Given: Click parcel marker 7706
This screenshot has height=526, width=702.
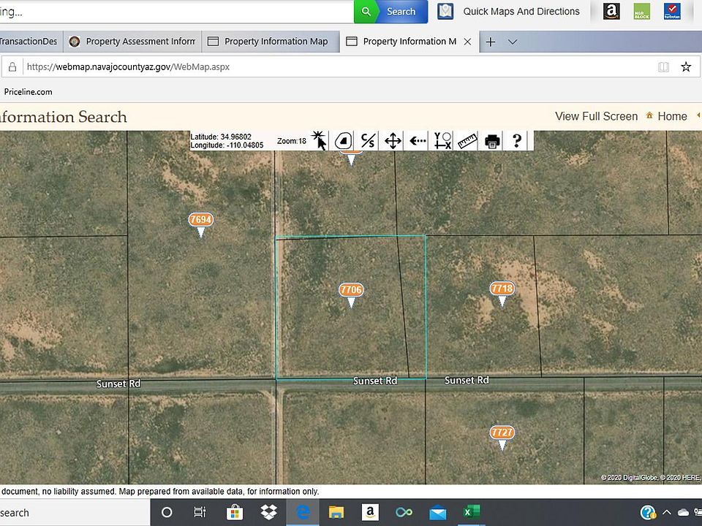Looking at the screenshot, I should tap(351, 291).
